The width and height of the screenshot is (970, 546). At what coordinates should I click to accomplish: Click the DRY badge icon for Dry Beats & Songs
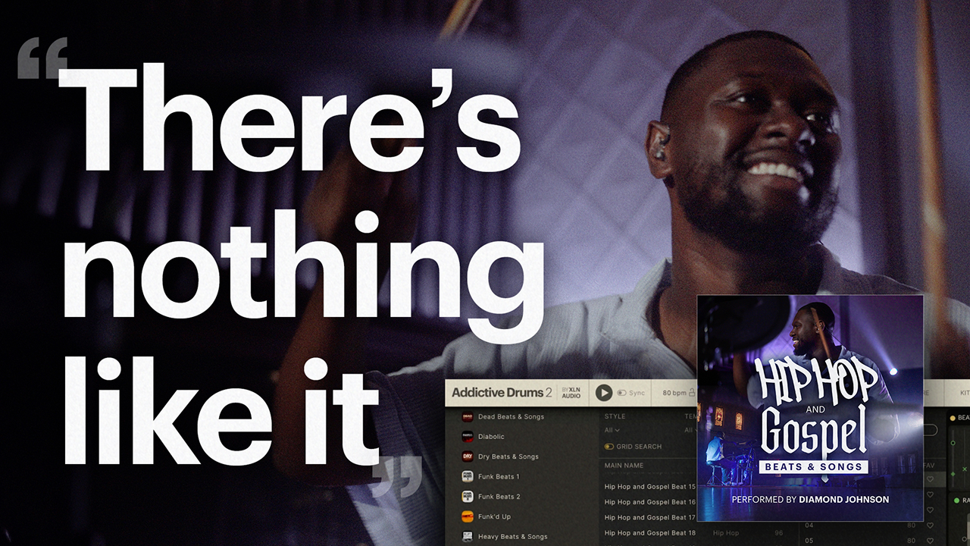click(468, 457)
